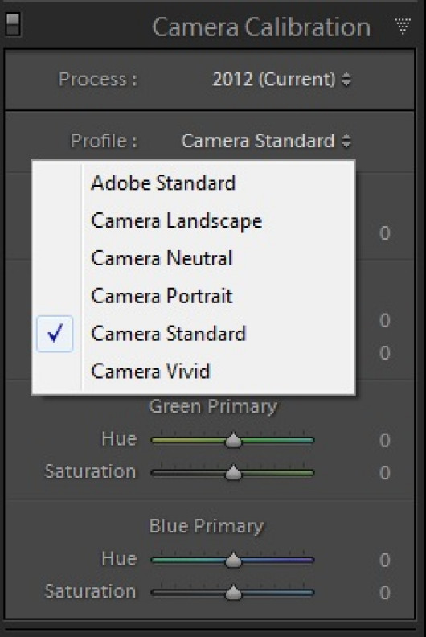Open the Process version dropdown

pos(281,79)
